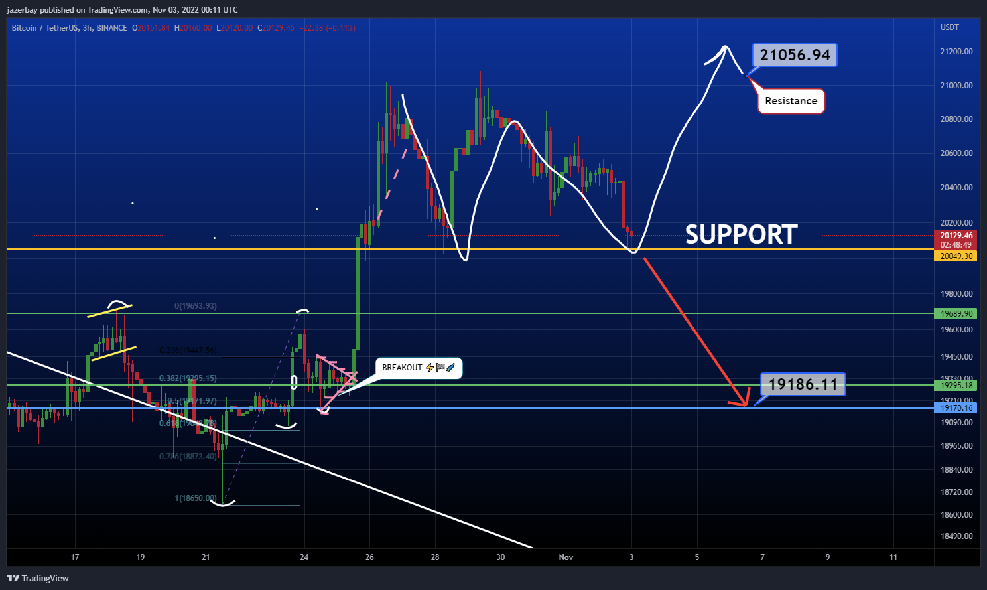Click the Fibonacci 0.786(18873.40) level label

[x=188, y=457]
